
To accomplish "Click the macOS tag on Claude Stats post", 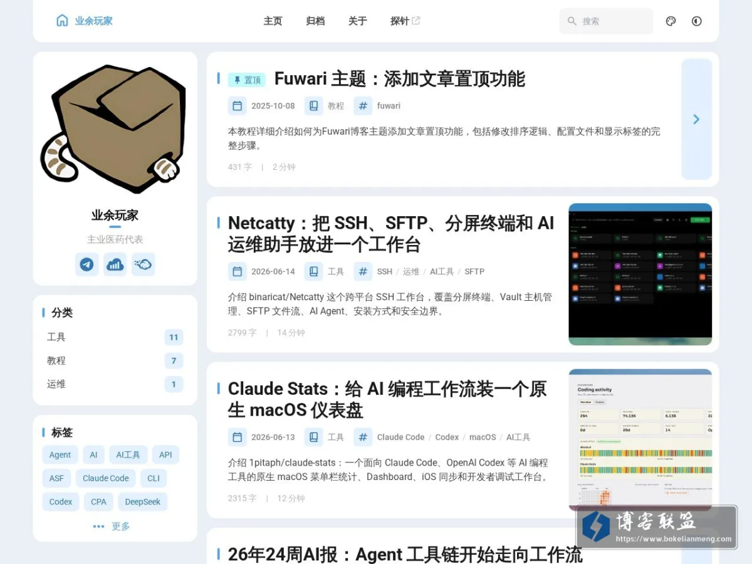I will pyautogui.click(x=483, y=437).
